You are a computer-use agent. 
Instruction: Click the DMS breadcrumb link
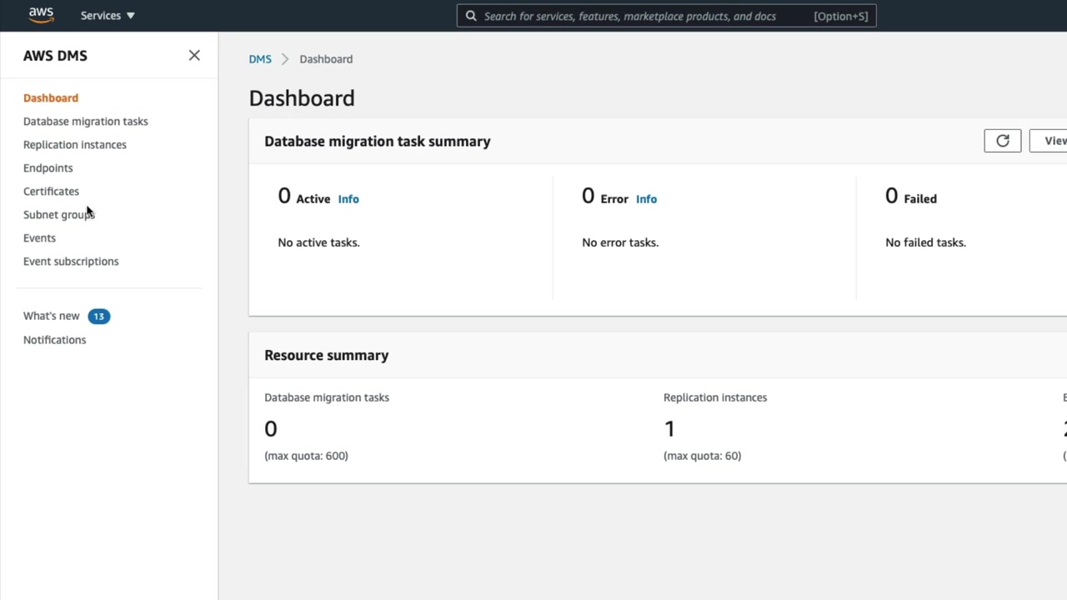point(260,59)
